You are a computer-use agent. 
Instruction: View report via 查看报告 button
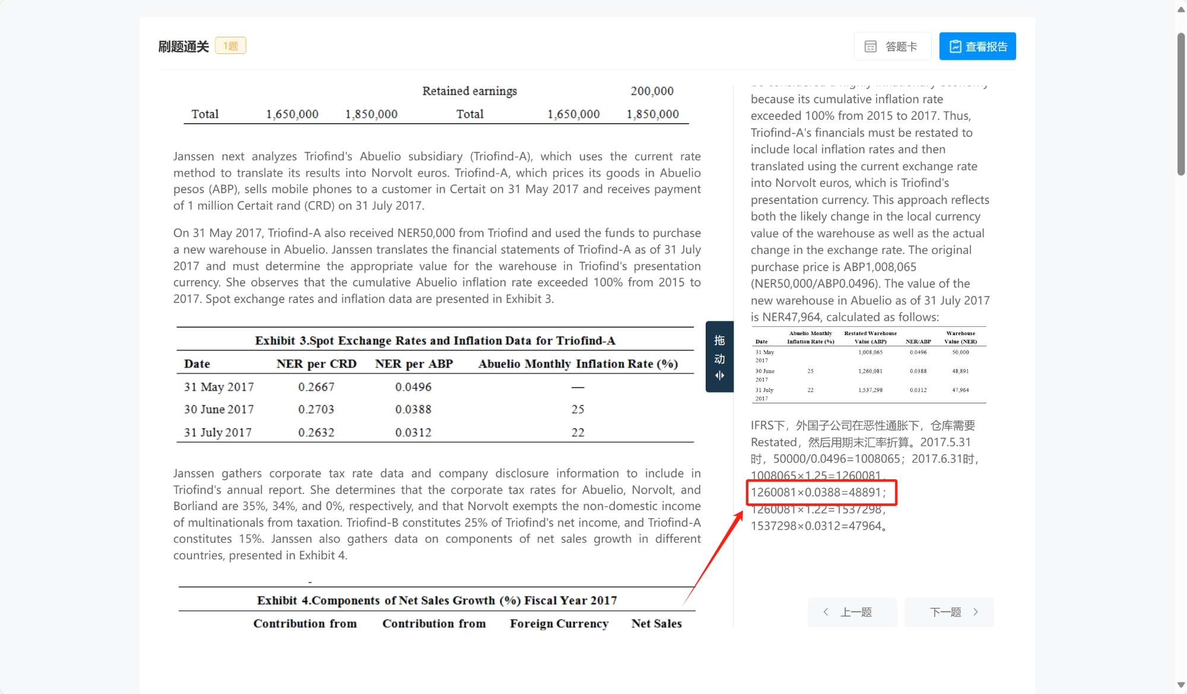tap(977, 46)
